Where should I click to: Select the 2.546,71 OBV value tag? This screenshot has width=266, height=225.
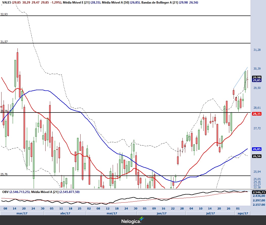[259, 192]
